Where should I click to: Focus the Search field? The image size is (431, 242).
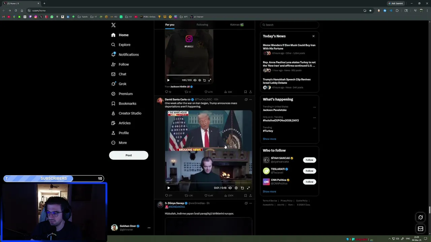coord(290,25)
